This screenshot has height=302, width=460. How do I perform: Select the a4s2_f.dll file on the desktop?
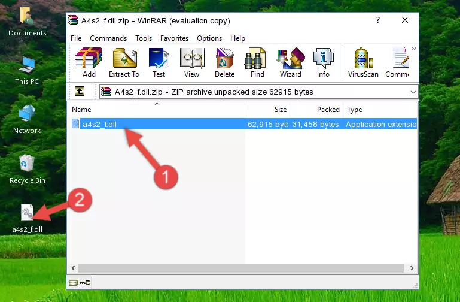pyautogui.click(x=27, y=219)
